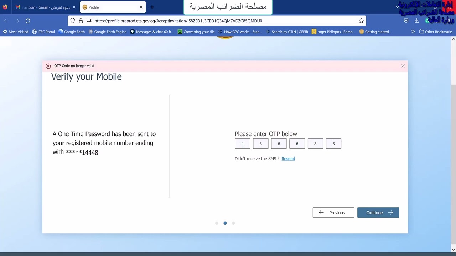Screen dimensions: 456x256
Task: Expand the list all tabs dropdown arrow
Action: (x=397, y=7)
